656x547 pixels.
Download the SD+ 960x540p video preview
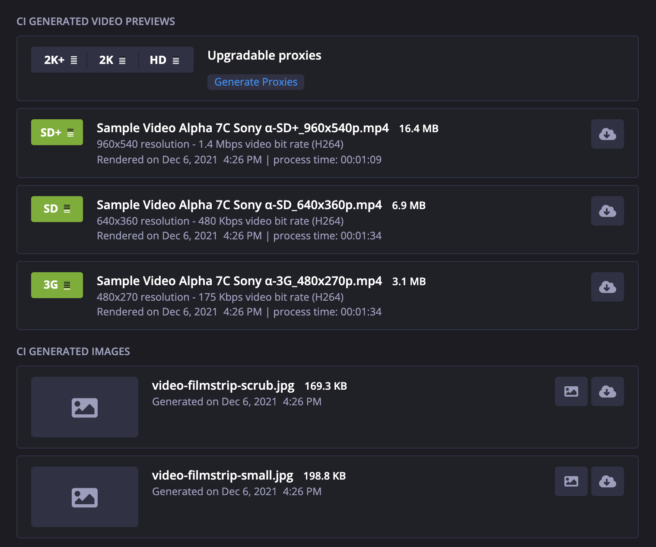coord(607,134)
